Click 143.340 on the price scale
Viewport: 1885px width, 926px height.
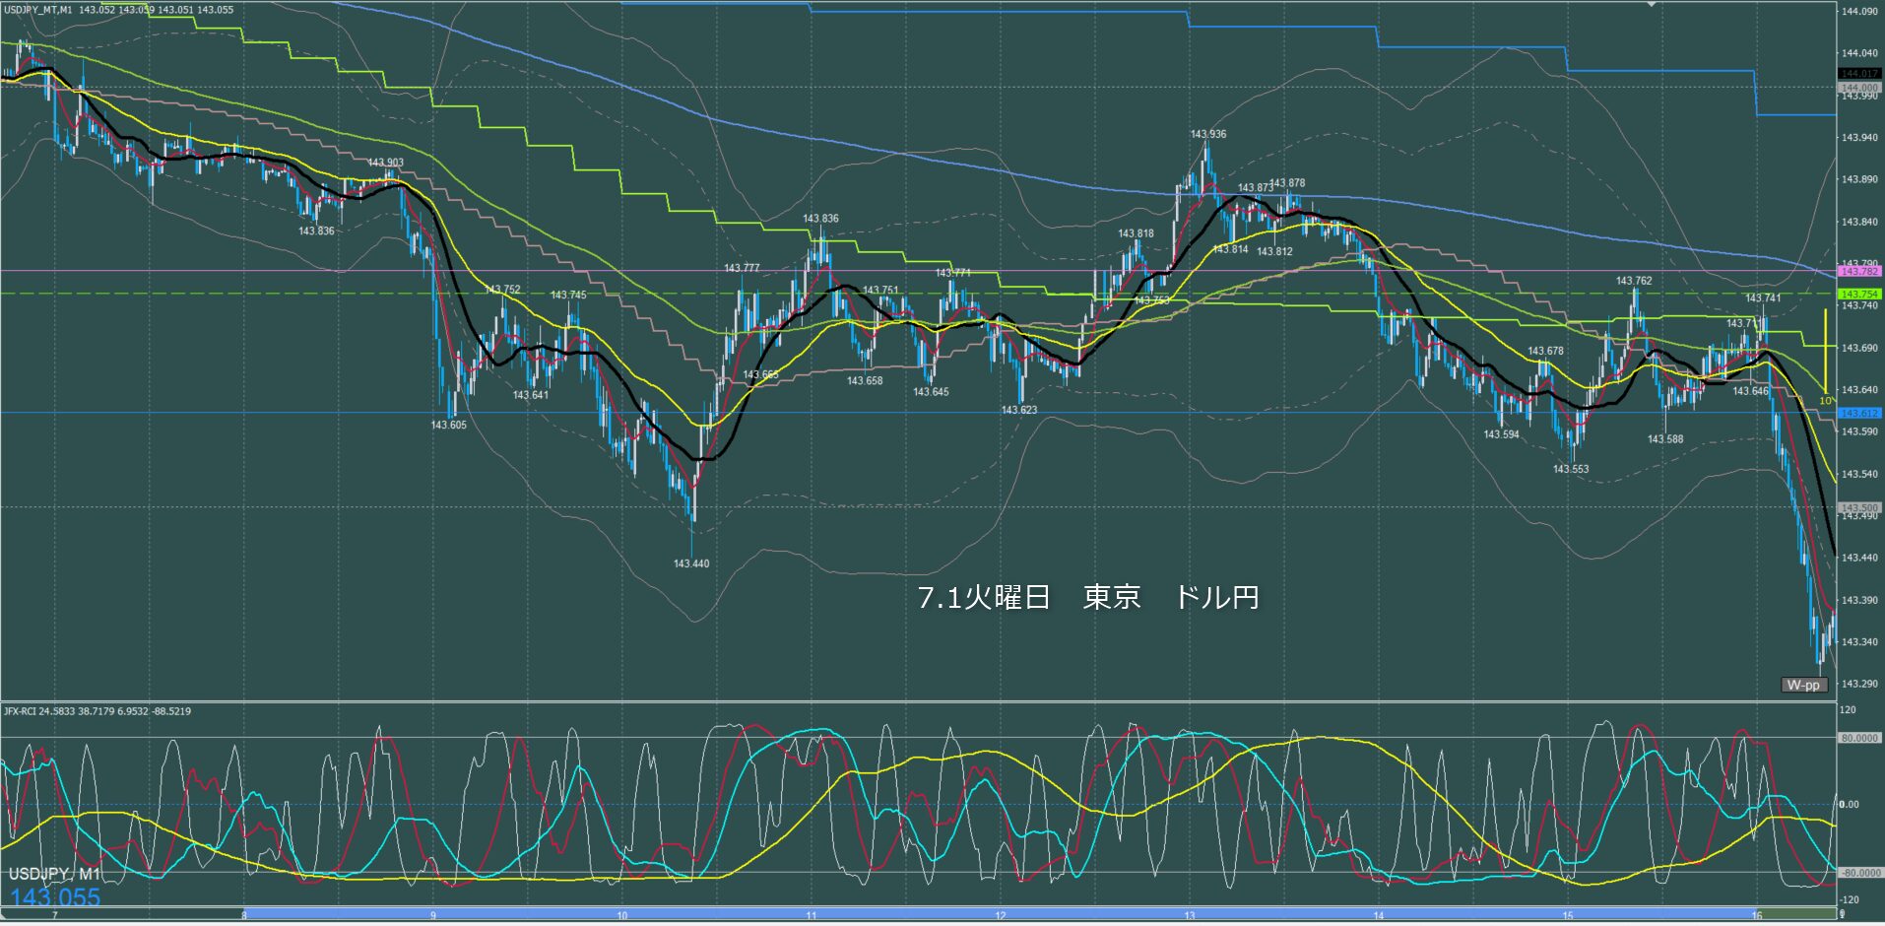point(1859,641)
